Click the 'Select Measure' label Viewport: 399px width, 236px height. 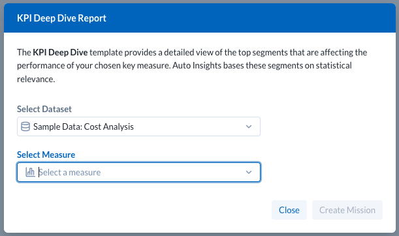(46, 155)
